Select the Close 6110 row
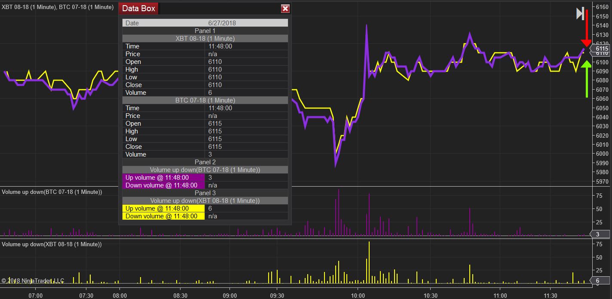612x299 pixels. tap(205, 85)
